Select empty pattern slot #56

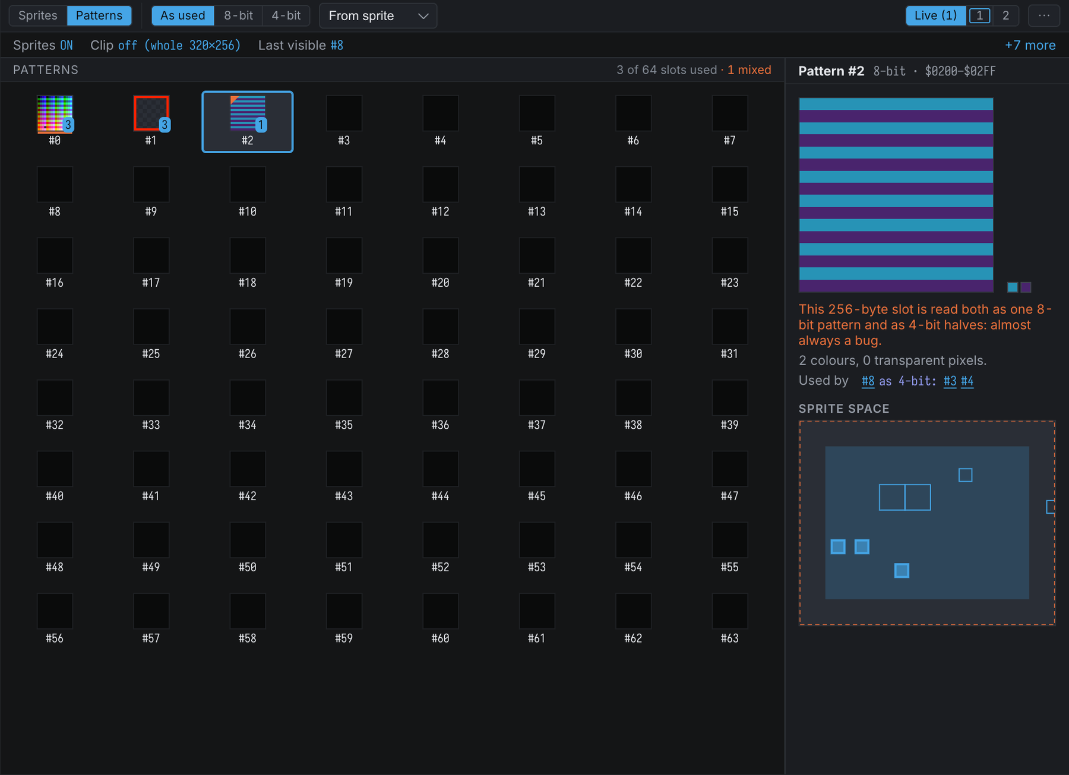click(x=55, y=611)
